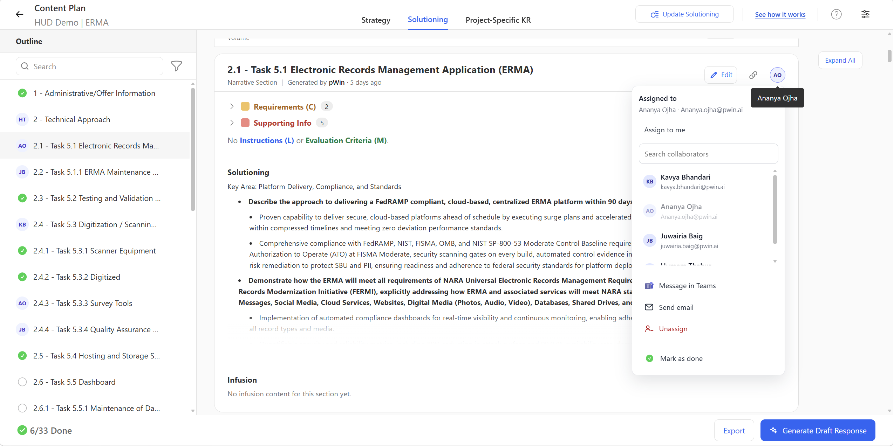
Task: Click the Expand All button
Action: click(840, 60)
